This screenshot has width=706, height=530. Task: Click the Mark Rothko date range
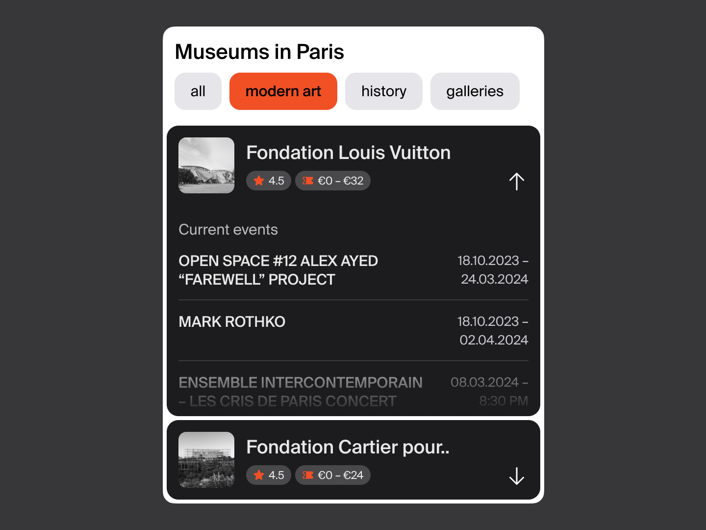(493, 330)
